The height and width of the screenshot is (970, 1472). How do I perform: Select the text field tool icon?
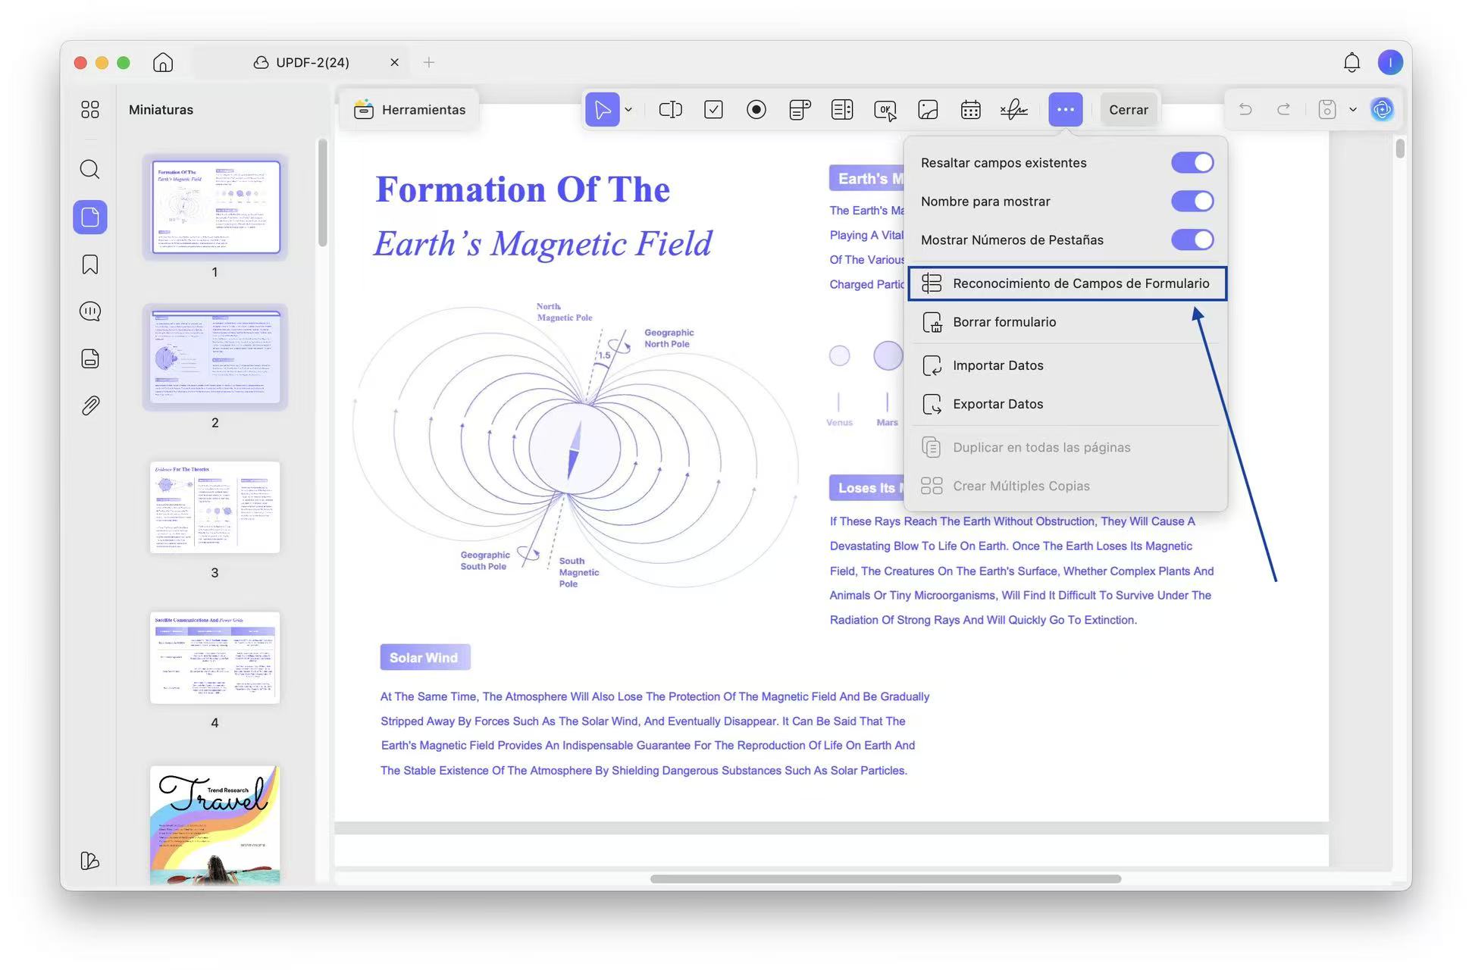670,110
